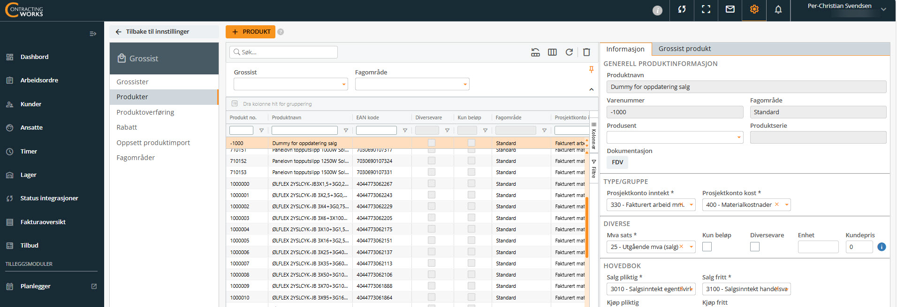Open the Fagområde filter dropdown
The image size is (897, 307).
point(412,84)
